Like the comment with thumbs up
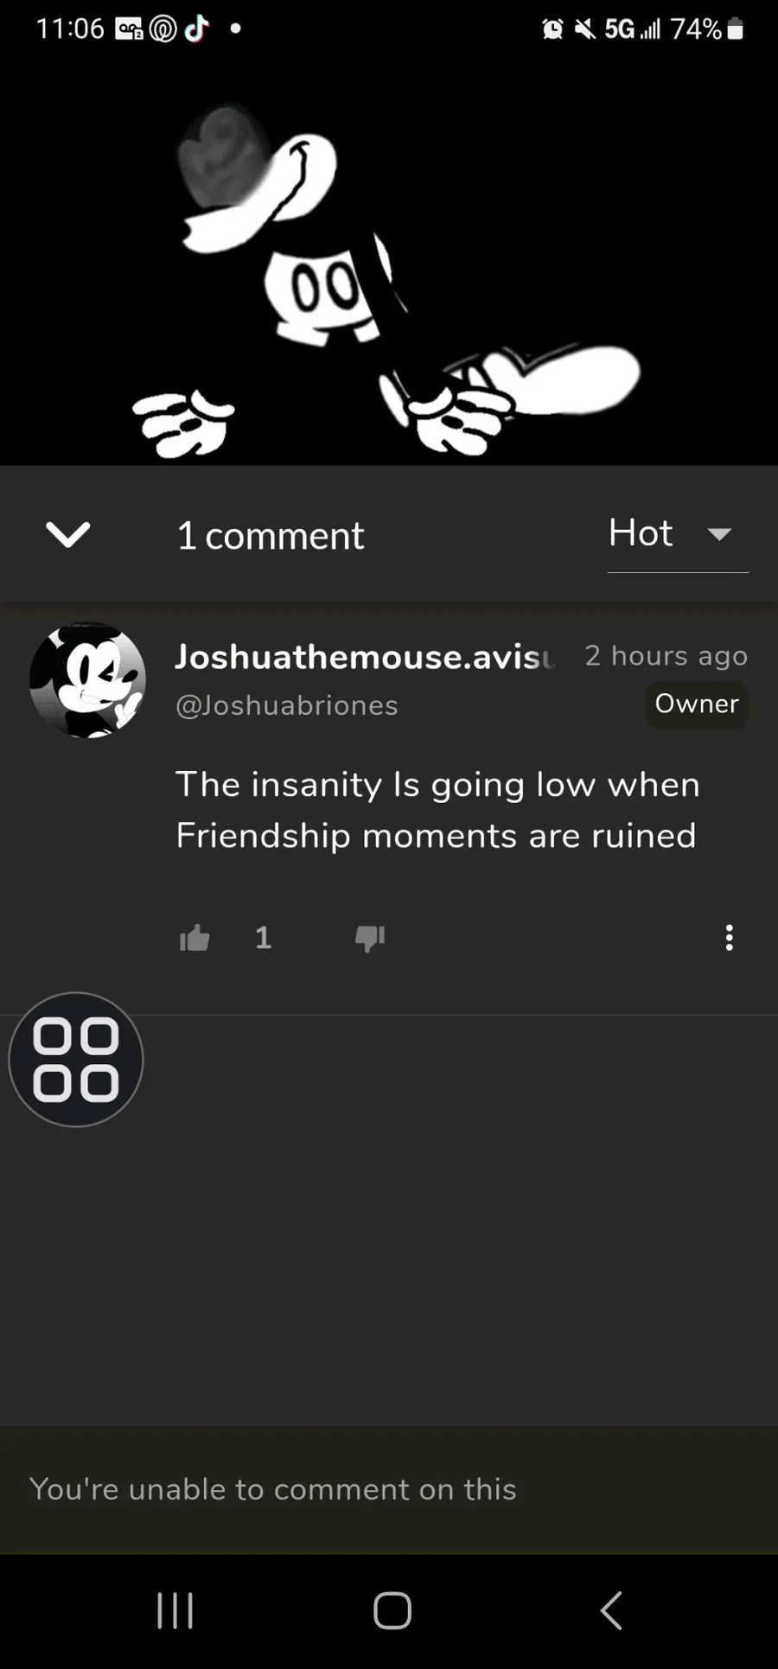Screen dimensions: 778x1669 click(194, 938)
